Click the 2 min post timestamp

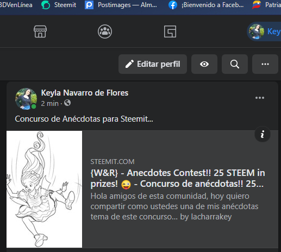point(49,104)
